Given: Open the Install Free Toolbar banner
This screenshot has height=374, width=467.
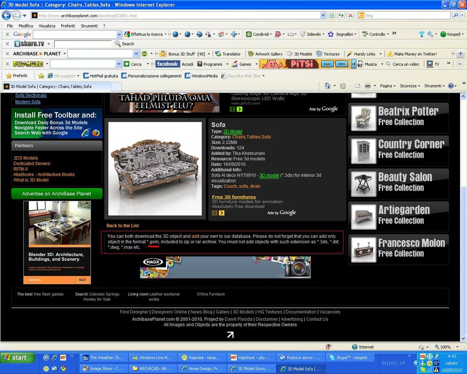Looking at the screenshot, I should point(57,123).
